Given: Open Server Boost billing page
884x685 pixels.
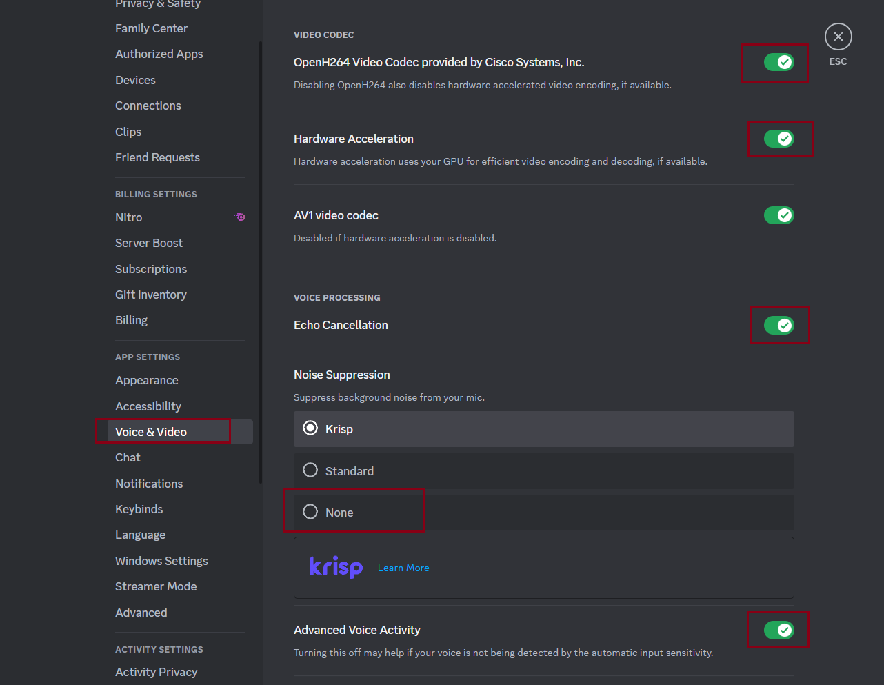Looking at the screenshot, I should 148,243.
